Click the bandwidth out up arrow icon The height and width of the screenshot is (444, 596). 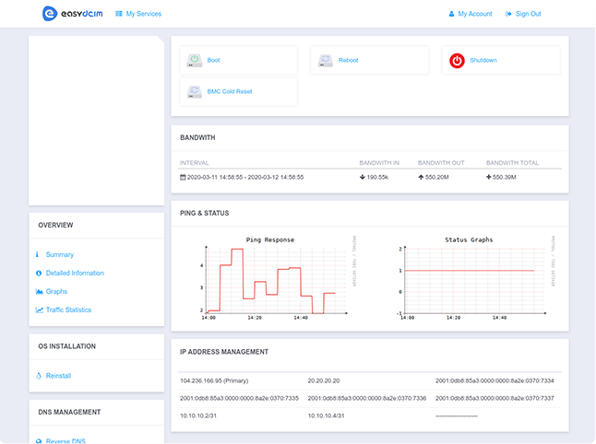(421, 177)
